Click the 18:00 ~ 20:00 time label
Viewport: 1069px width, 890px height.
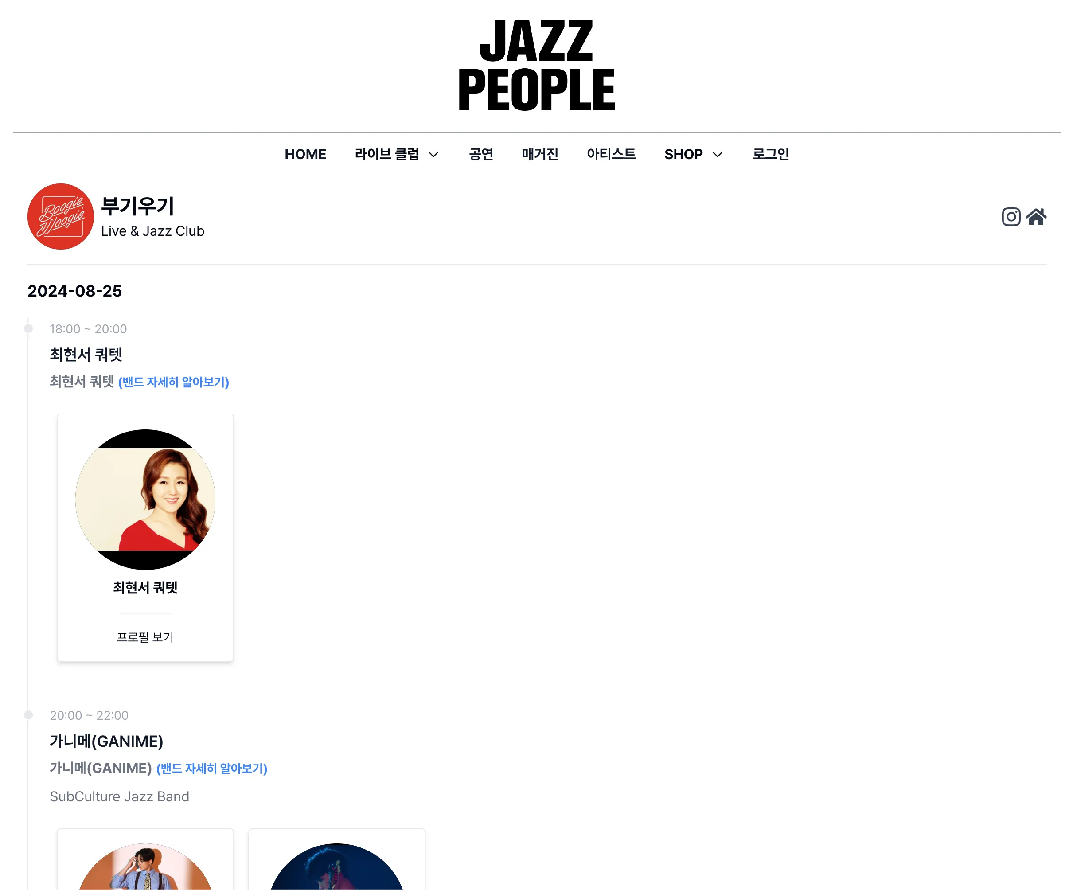pyautogui.click(x=88, y=329)
